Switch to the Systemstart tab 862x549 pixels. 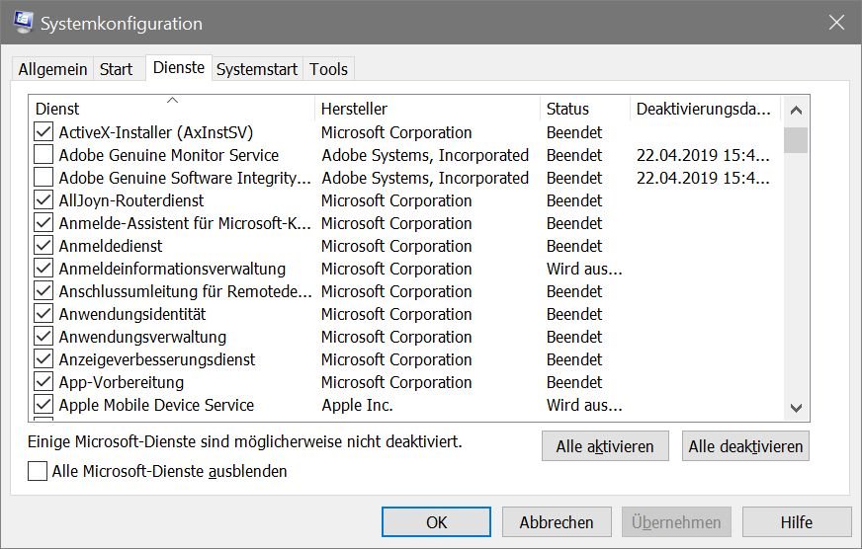tap(257, 69)
